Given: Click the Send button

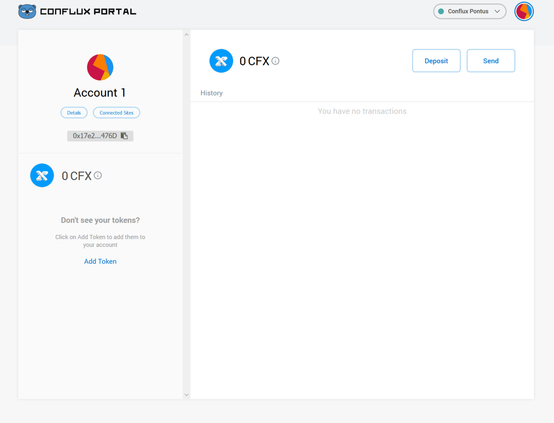Looking at the screenshot, I should point(491,61).
